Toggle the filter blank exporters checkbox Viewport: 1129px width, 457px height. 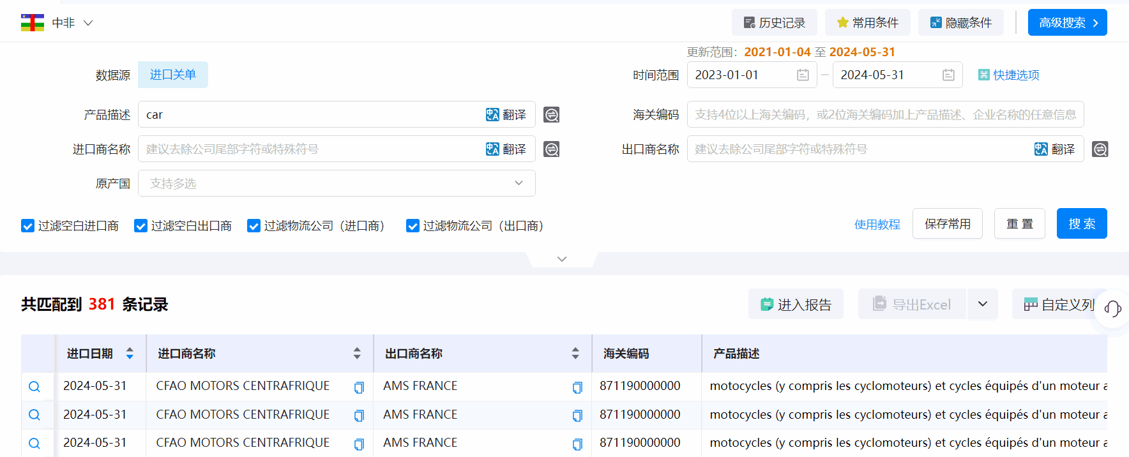coord(140,226)
